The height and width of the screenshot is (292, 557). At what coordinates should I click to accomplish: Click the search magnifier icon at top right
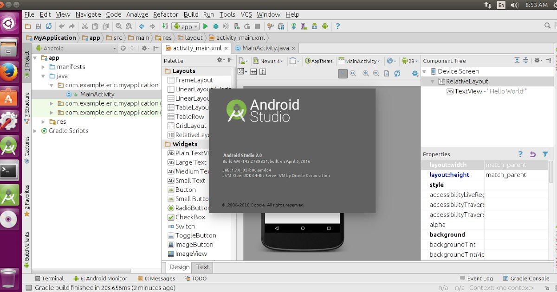click(548, 26)
